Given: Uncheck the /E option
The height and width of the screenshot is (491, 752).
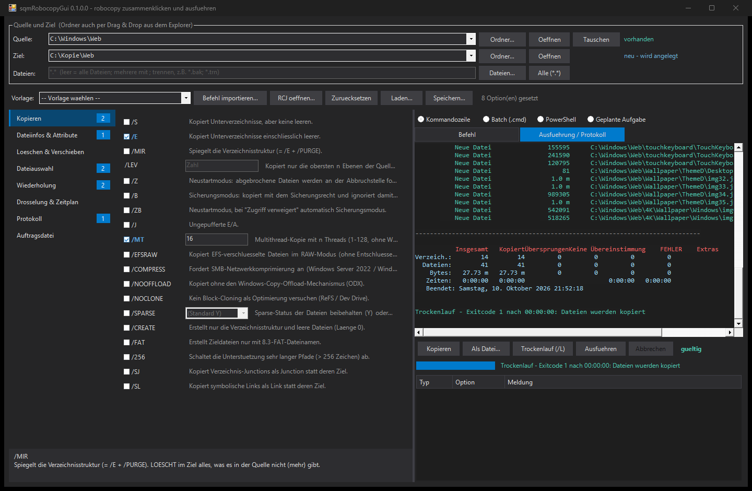Looking at the screenshot, I should click(x=126, y=136).
